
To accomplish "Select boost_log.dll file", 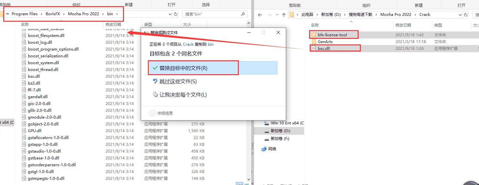I will [40, 42].
